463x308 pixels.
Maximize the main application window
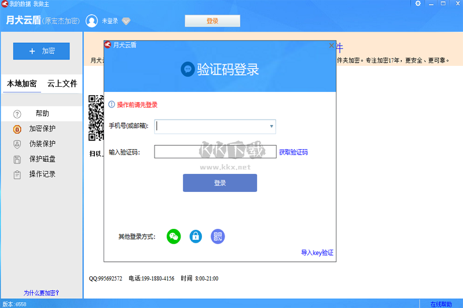pyautogui.click(x=443, y=3)
